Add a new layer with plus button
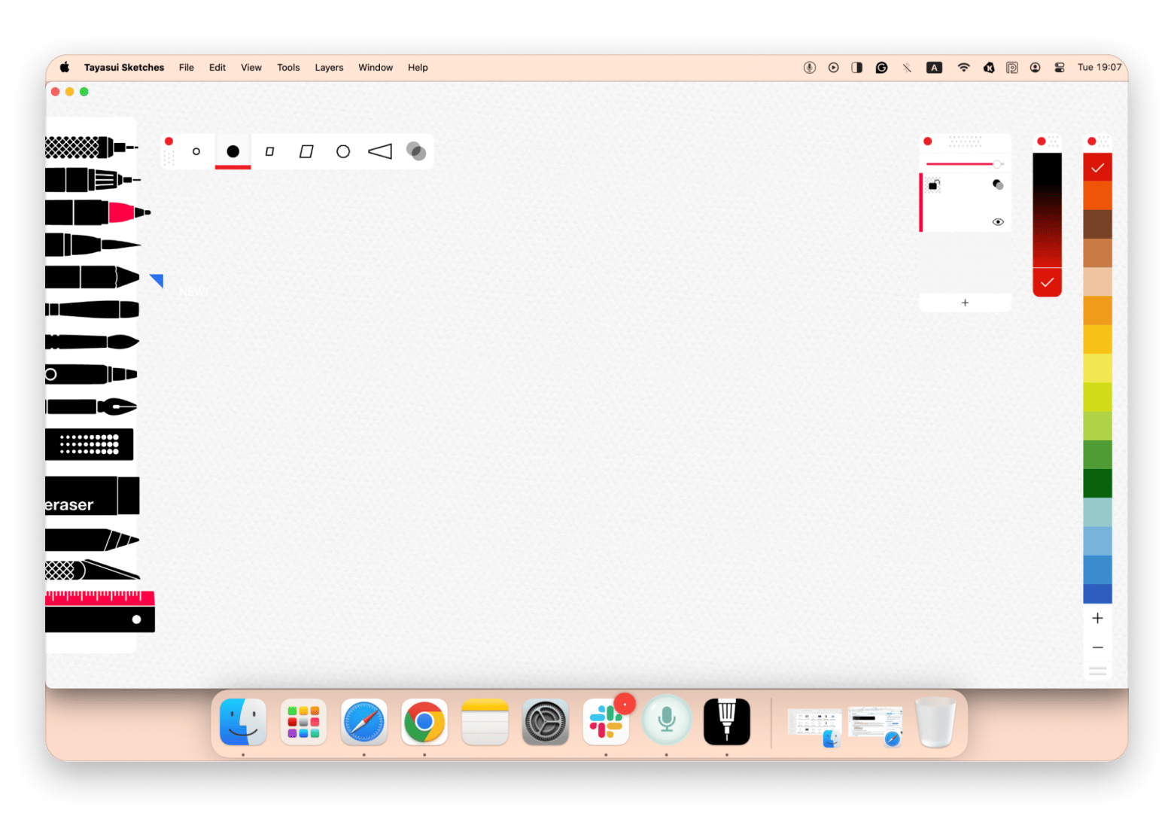The image size is (1174, 822). pos(965,303)
